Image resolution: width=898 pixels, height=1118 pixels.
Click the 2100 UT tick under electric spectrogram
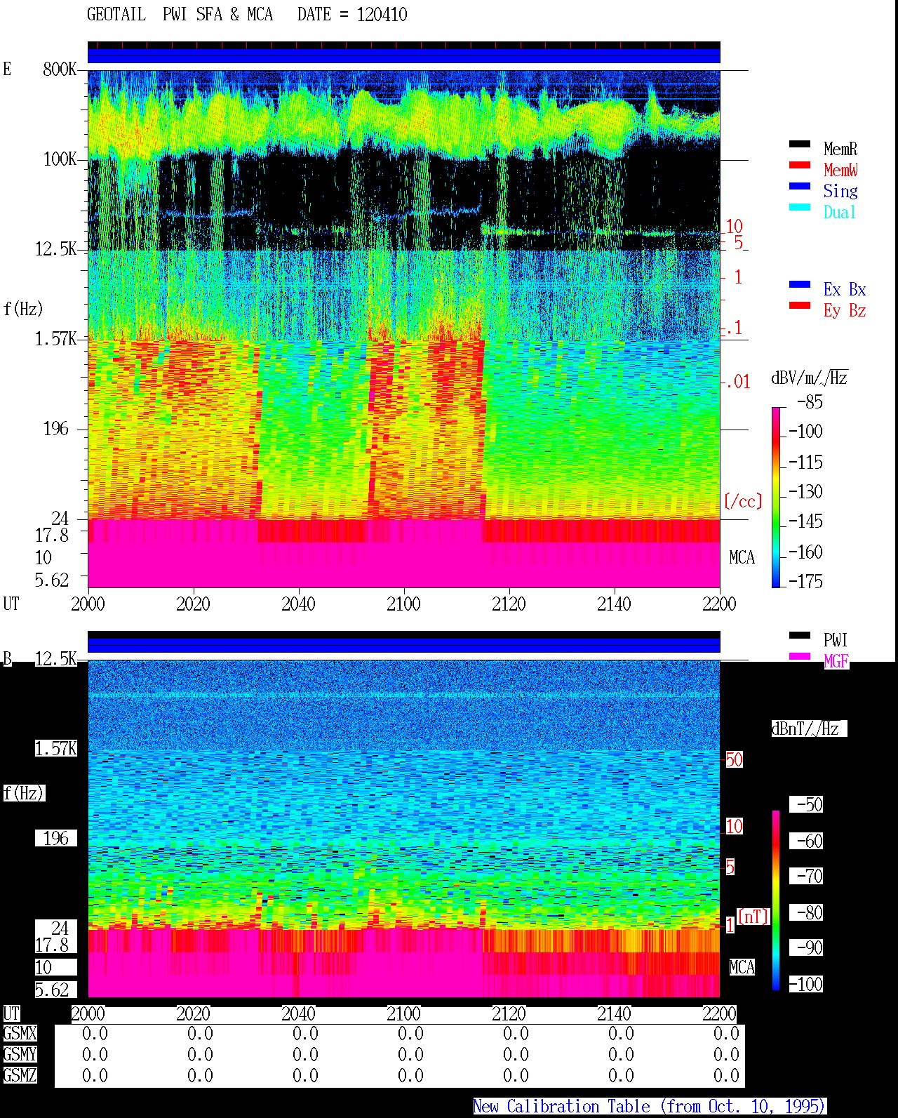(x=403, y=604)
